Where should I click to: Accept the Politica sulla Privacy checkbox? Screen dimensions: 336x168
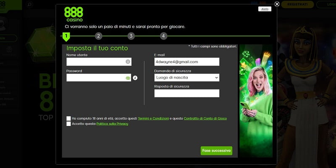(x=68, y=124)
